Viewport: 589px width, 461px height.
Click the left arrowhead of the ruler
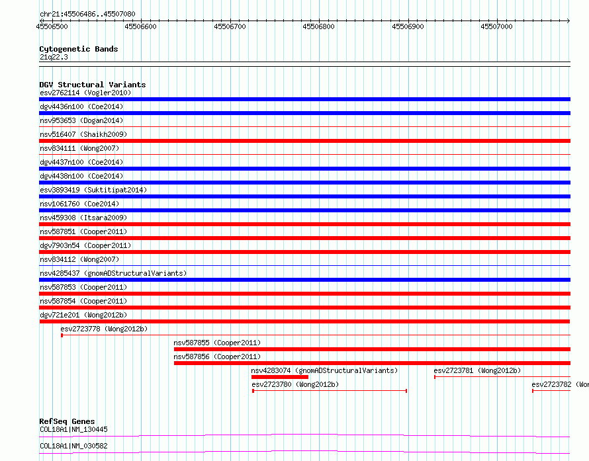coord(41,21)
